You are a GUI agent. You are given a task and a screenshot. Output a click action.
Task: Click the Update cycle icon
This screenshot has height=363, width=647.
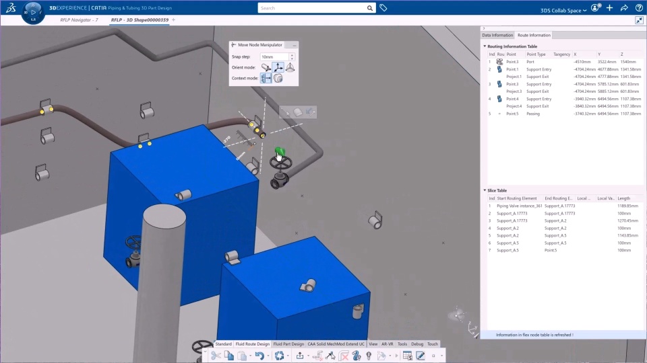coord(279,356)
